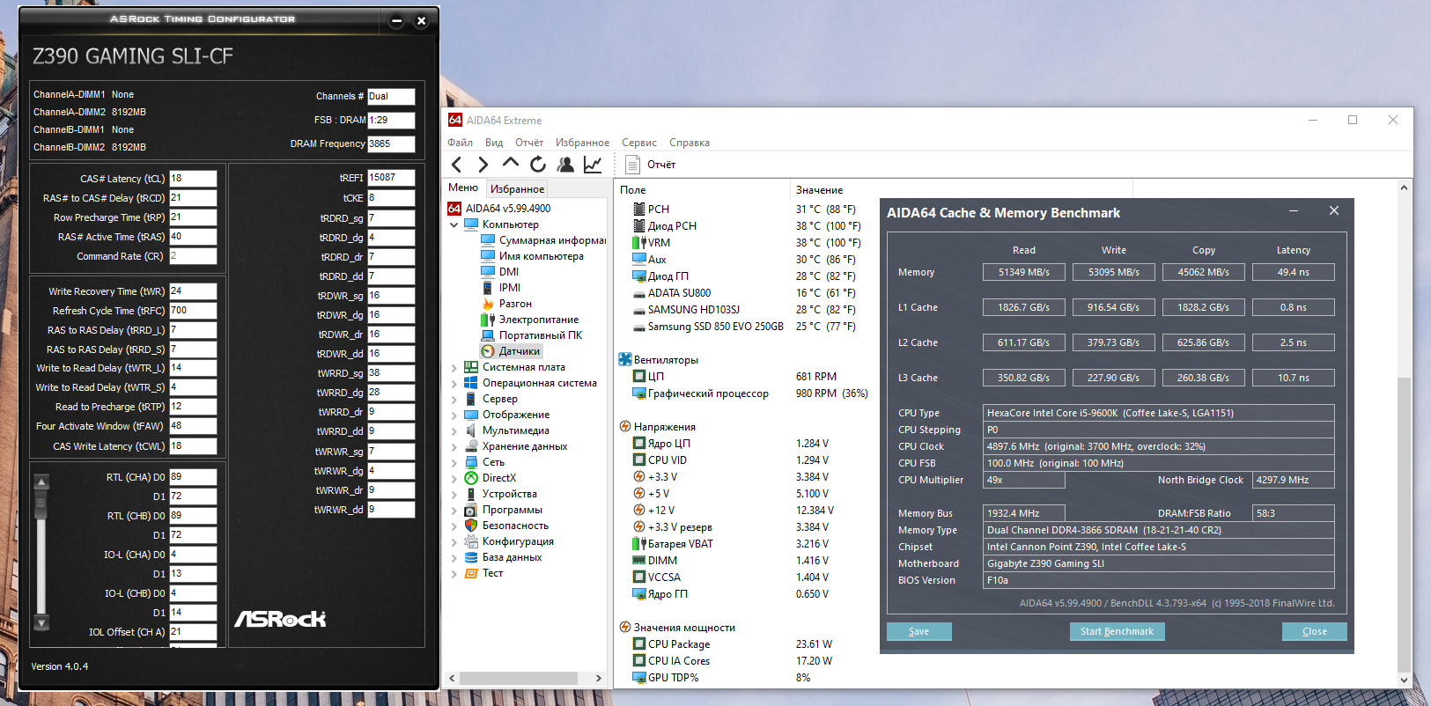The image size is (1431, 706).
Task: Click the L3 Cache Latency 10.7 ns value
Action: click(1294, 378)
